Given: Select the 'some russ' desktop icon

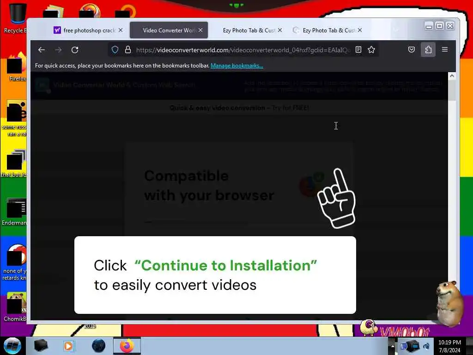Looking at the screenshot, I should pos(14,118).
